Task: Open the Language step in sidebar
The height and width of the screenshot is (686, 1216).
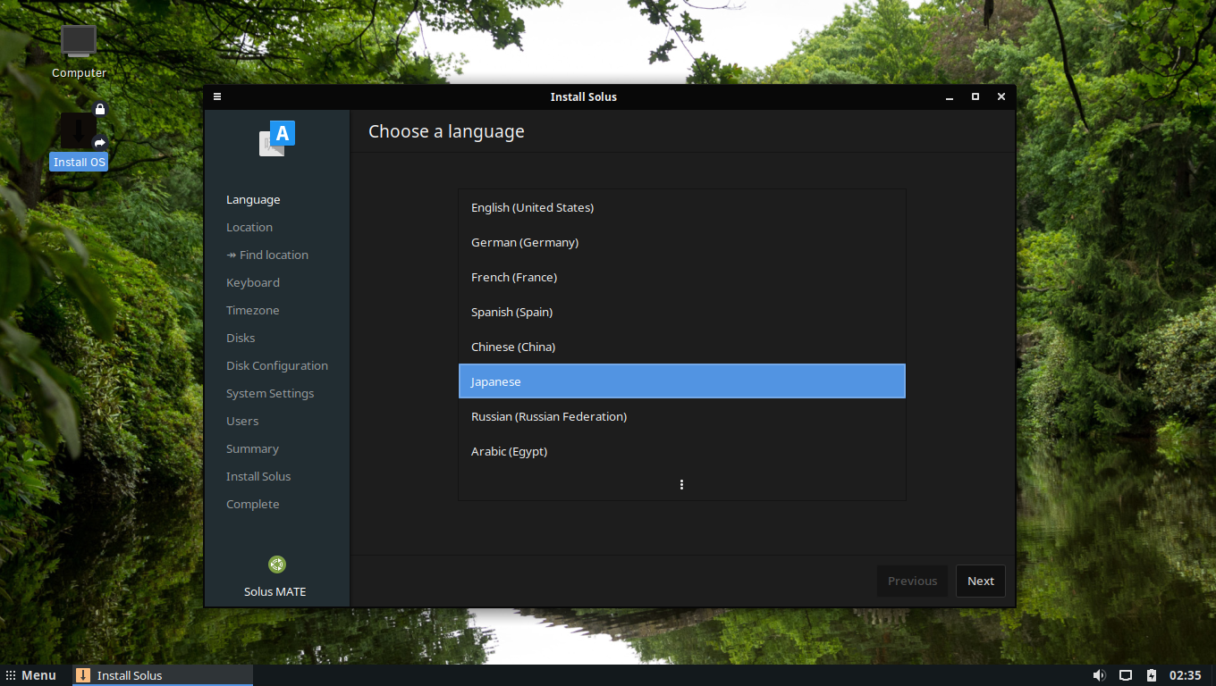Action: [x=253, y=200]
